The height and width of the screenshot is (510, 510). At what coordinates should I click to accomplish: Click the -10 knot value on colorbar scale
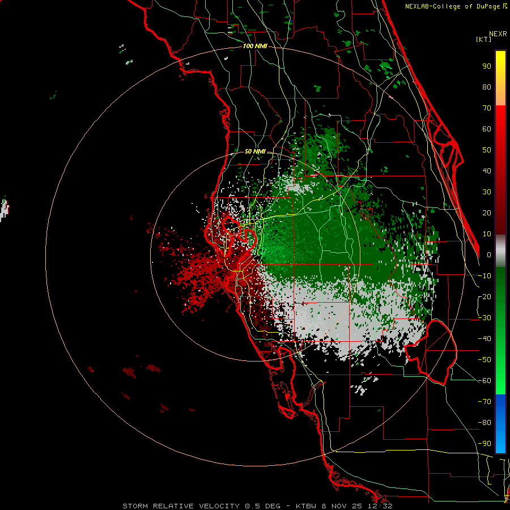pos(484,276)
